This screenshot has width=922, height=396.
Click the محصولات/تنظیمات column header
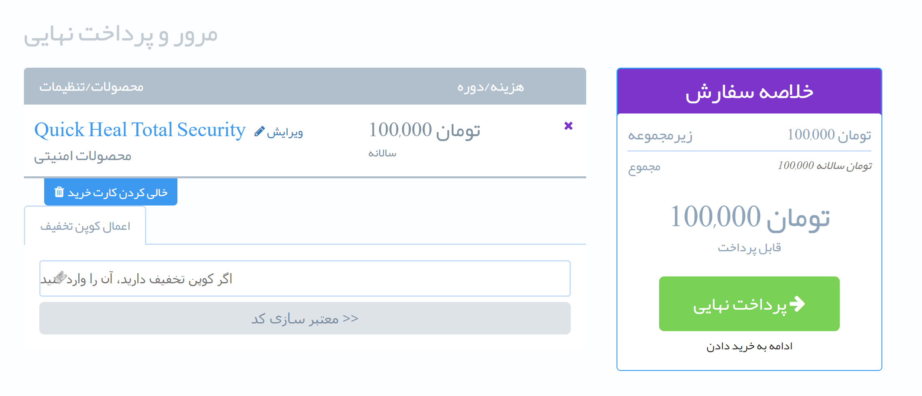coord(91,87)
